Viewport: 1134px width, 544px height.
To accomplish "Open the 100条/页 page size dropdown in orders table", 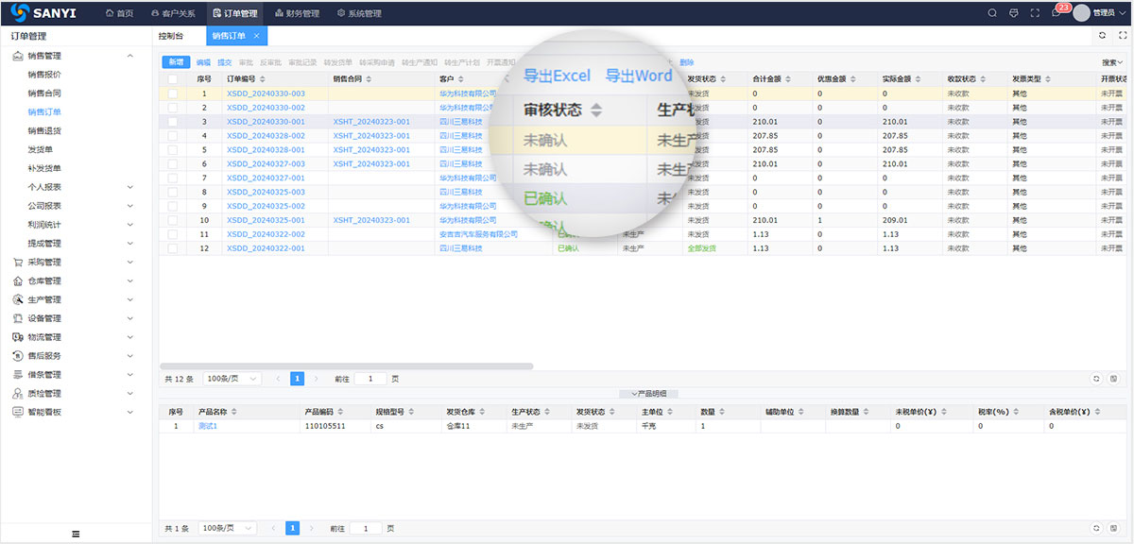I will [231, 379].
